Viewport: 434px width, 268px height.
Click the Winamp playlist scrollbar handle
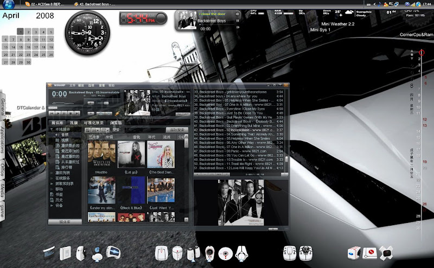tap(286, 159)
